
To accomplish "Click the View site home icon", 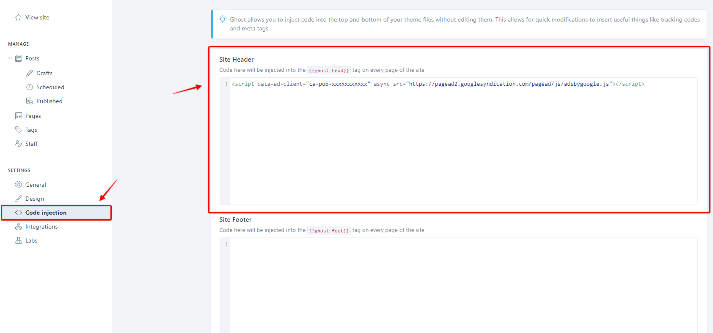I will pos(19,17).
